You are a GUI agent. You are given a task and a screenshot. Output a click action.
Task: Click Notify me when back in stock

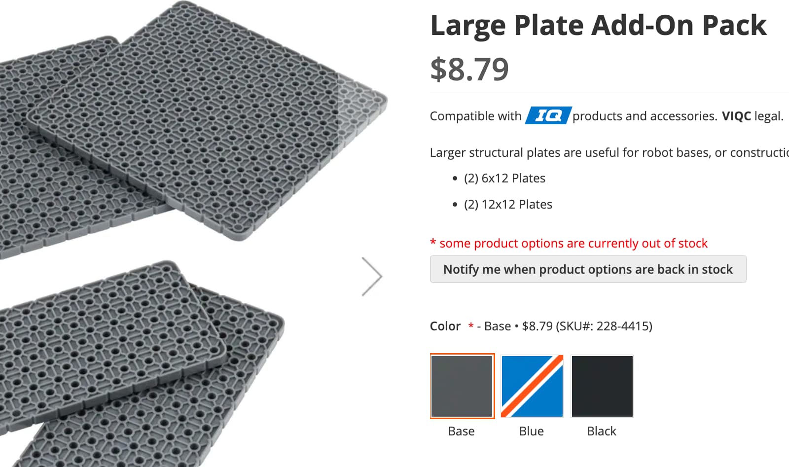click(588, 269)
